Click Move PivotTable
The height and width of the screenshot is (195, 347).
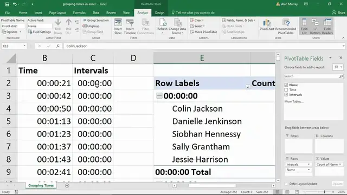[203, 32]
